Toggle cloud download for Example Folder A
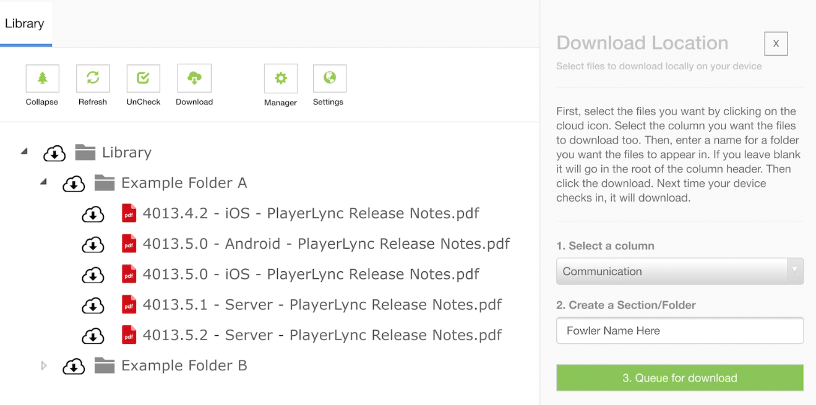The width and height of the screenshot is (816, 405). pyautogui.click(x=74, y=183)
